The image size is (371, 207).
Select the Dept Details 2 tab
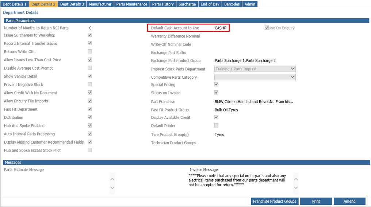[x=43, y=4]
